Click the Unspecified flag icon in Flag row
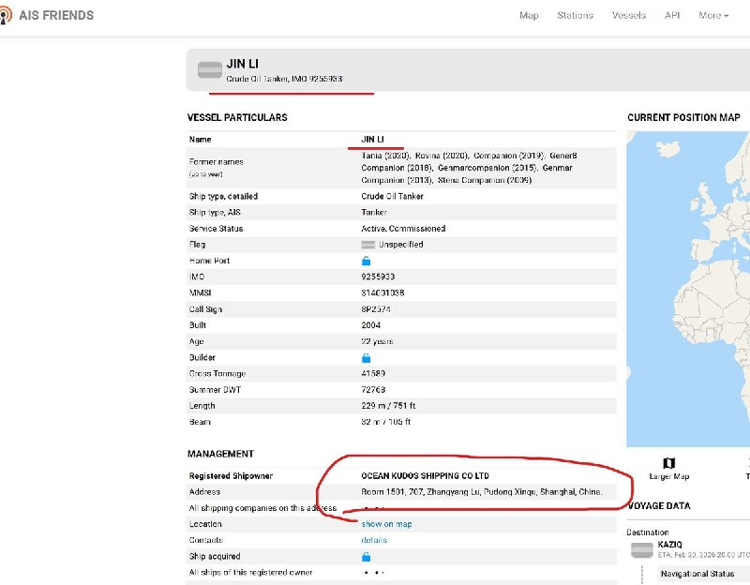Viewport: 750px width, 585px height. point(367,245)
